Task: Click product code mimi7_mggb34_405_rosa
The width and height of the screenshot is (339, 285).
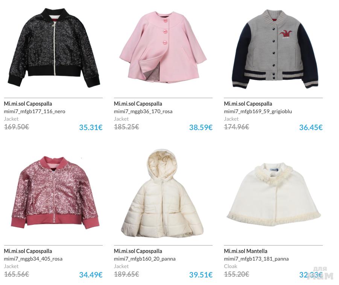Action: coord(33,259)
